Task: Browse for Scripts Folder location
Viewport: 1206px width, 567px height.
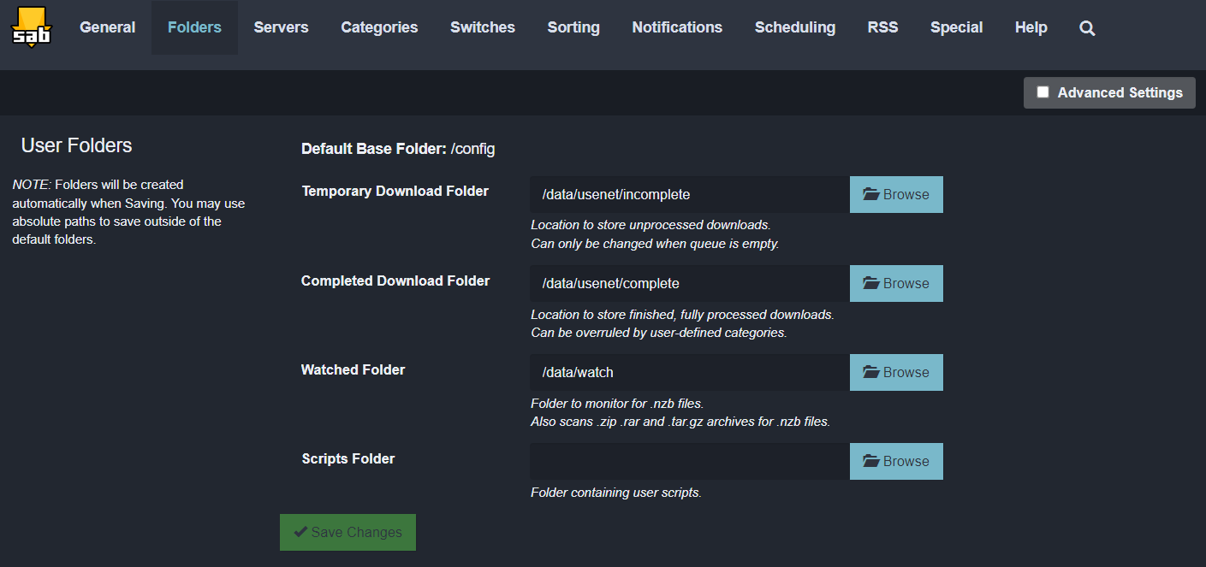Action: tap(896, 461)
